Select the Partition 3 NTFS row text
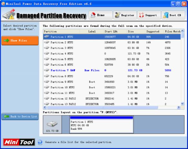 tap(62, 48)
